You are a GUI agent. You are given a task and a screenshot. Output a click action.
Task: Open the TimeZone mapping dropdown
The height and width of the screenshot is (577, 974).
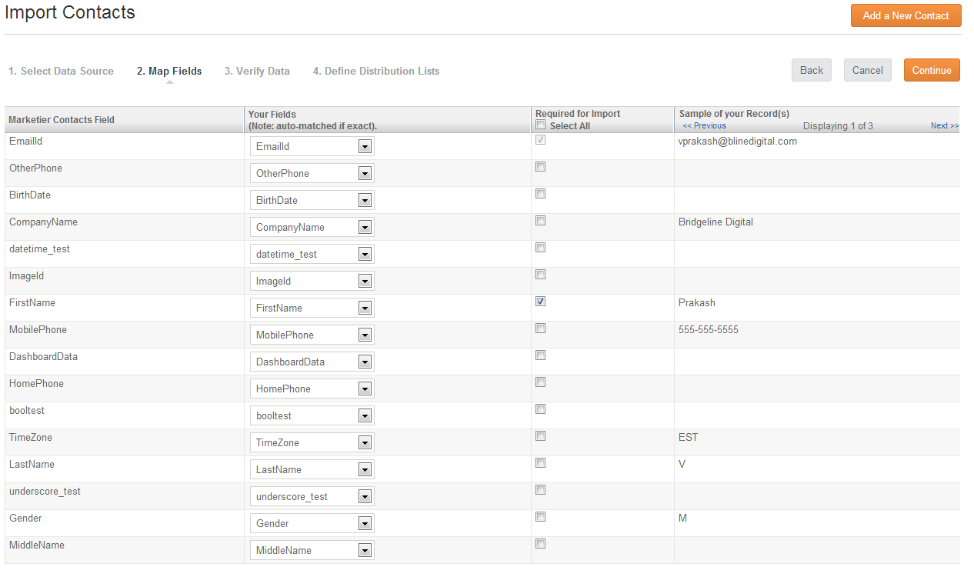[312, 442]
